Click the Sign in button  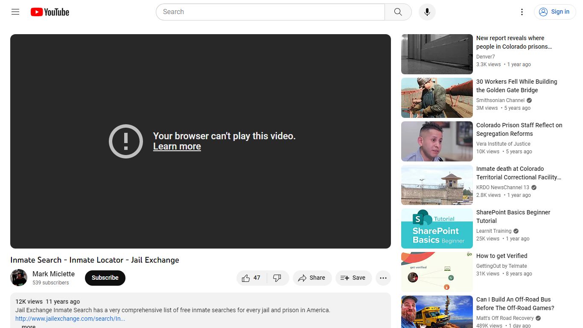tap(554, 12)
